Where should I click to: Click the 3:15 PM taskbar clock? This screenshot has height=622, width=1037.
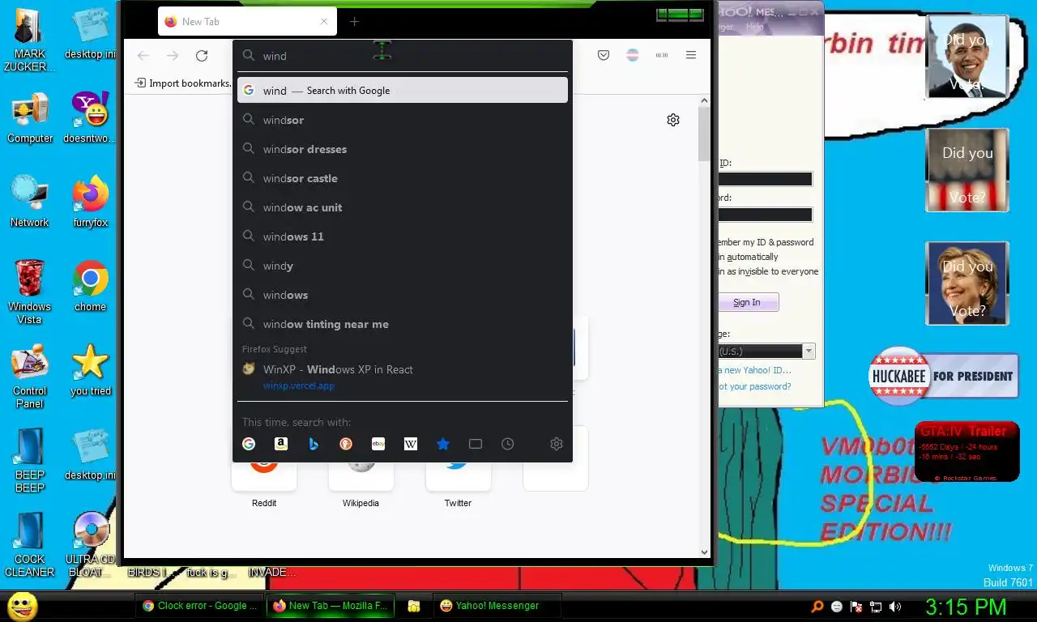click(x=966, y=607)
